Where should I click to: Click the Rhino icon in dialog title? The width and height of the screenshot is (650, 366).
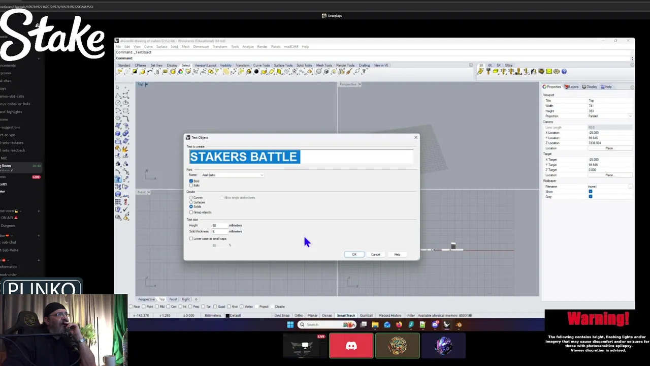coord(188,137)
